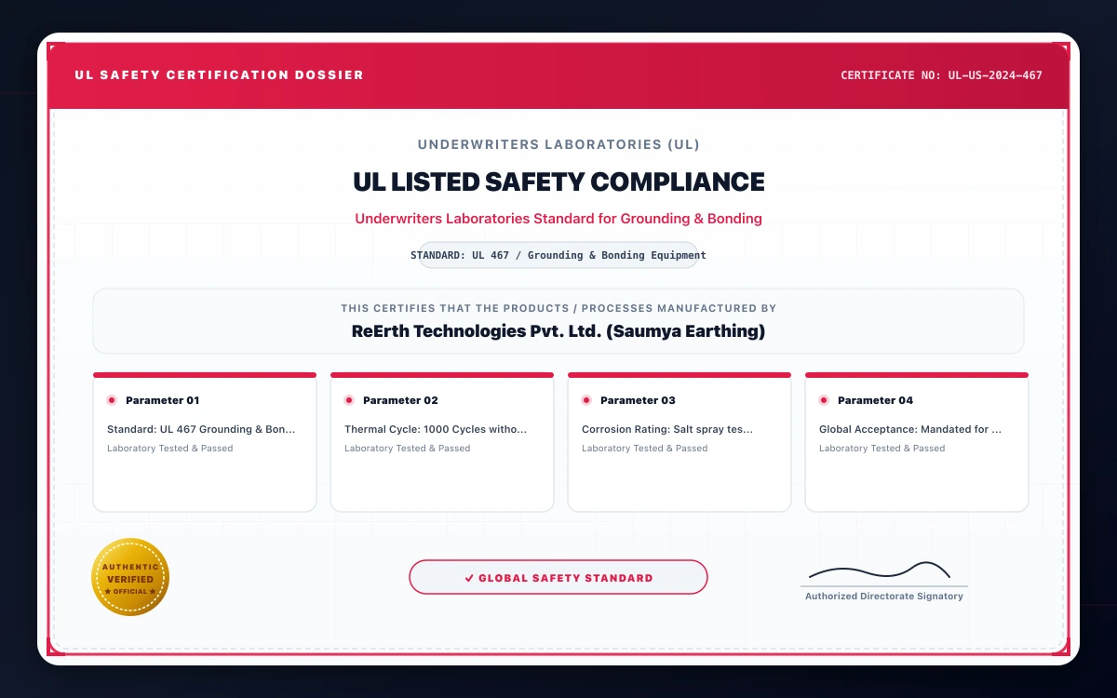1117x698 pixels.
Task: Click 'Laboratory Tested & Passed' under Parameter 01
Action: tap(170, 449)
